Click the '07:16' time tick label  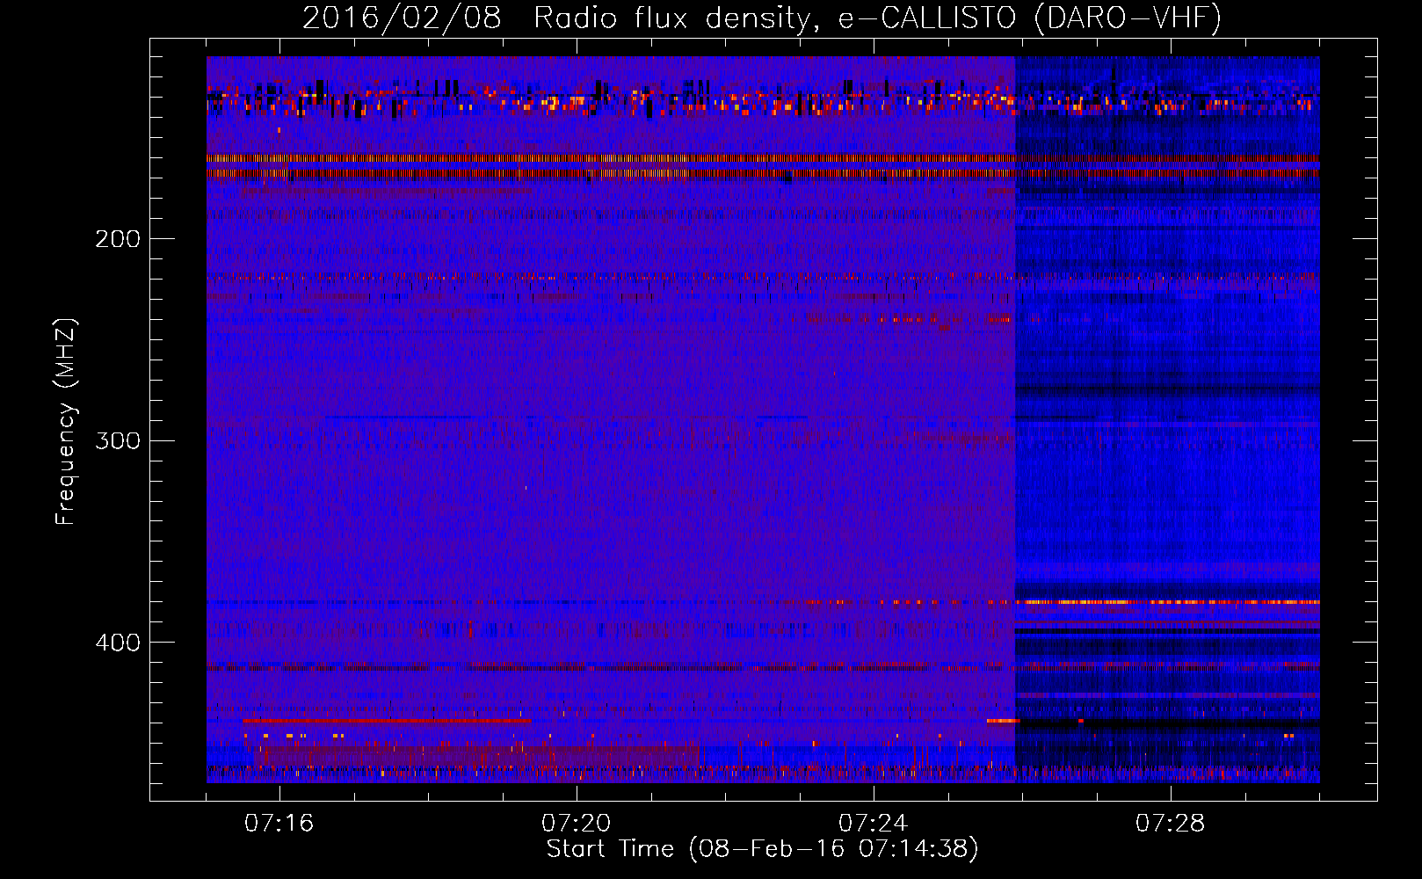coord(279,824)
